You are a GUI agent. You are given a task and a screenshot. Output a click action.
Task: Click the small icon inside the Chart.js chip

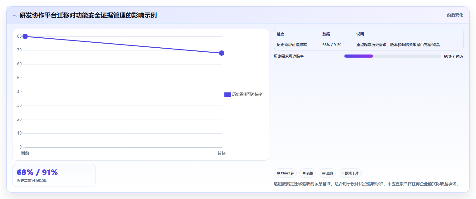(278, 173)
